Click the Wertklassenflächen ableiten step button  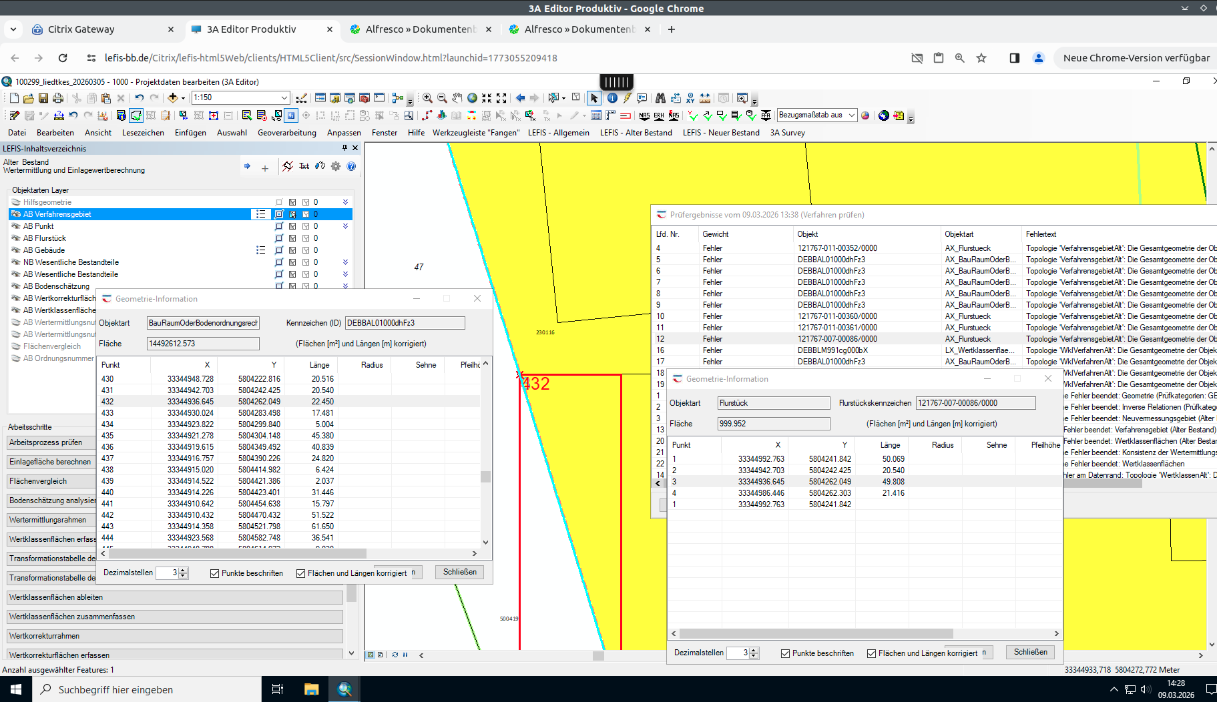click(x=175, y=597)
